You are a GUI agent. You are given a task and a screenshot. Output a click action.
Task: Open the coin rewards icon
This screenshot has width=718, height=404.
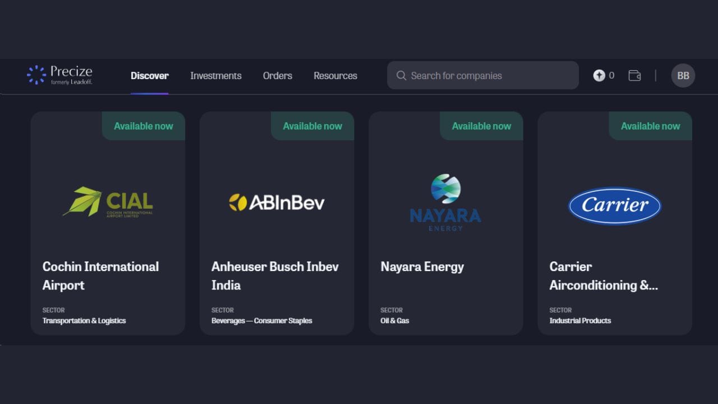599,75
